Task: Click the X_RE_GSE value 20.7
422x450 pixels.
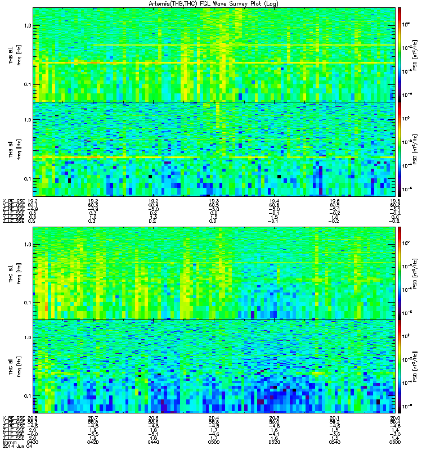Action: coord(93,418)
